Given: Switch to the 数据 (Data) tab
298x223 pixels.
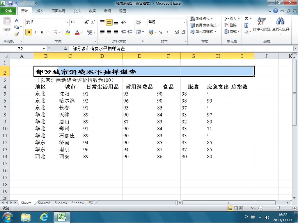Looking at the screenshot, I should tap(92, 11).
